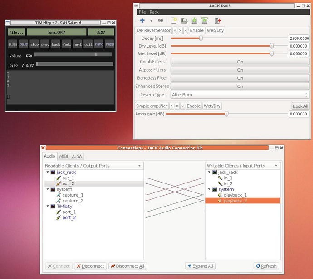The width and height of the screenshot is (313, 279).
Task: Select port_2 under TiMidity
Action: point(69,217)
